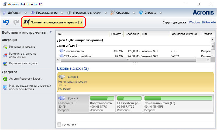This screenshot has height=130, width=217.
Task: Click the change-status-to-offline disk icon
Action: tap(5, 55)
